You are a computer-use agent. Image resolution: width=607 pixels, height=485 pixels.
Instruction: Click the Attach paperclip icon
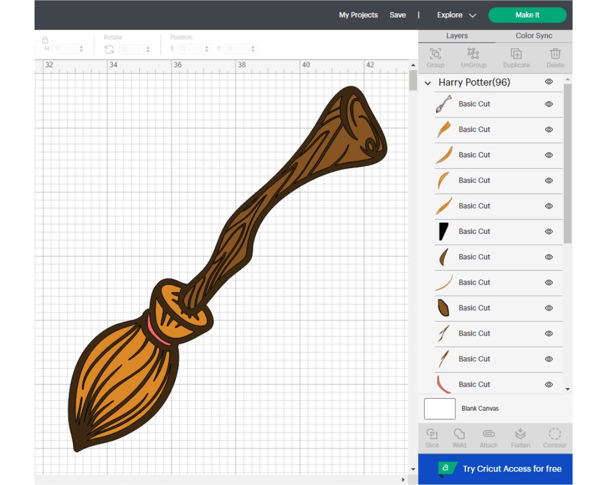[x=488, y=434]
